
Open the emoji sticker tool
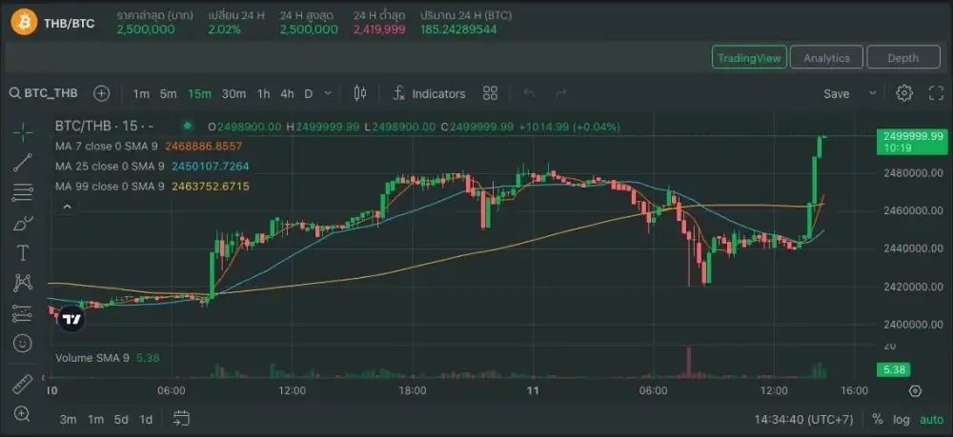pyautogui.click(x=23, y=342)
